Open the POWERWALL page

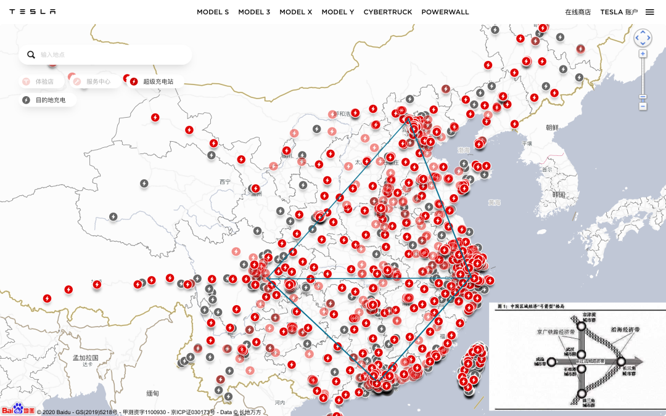point(445,12)
